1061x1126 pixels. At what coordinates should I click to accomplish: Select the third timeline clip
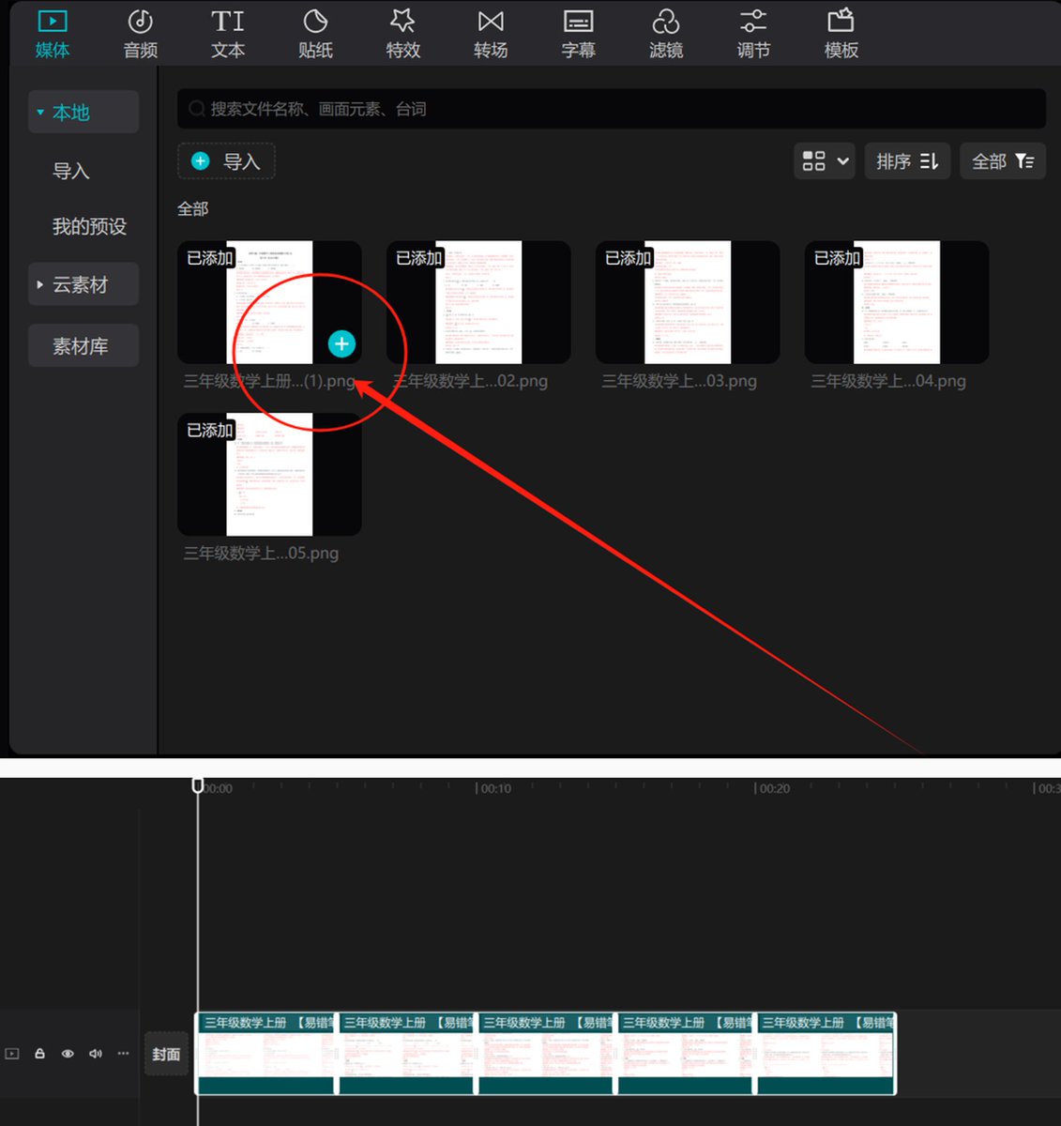coord(546,1053)
